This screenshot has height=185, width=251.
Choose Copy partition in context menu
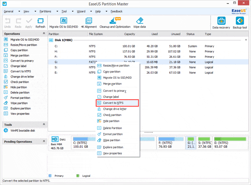click(118, 72)
